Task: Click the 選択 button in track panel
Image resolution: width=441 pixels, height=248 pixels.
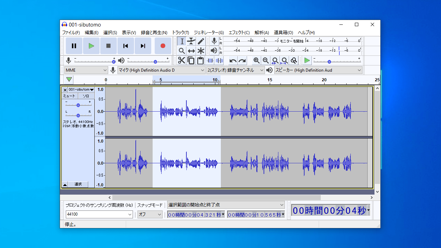Action: 78,184
